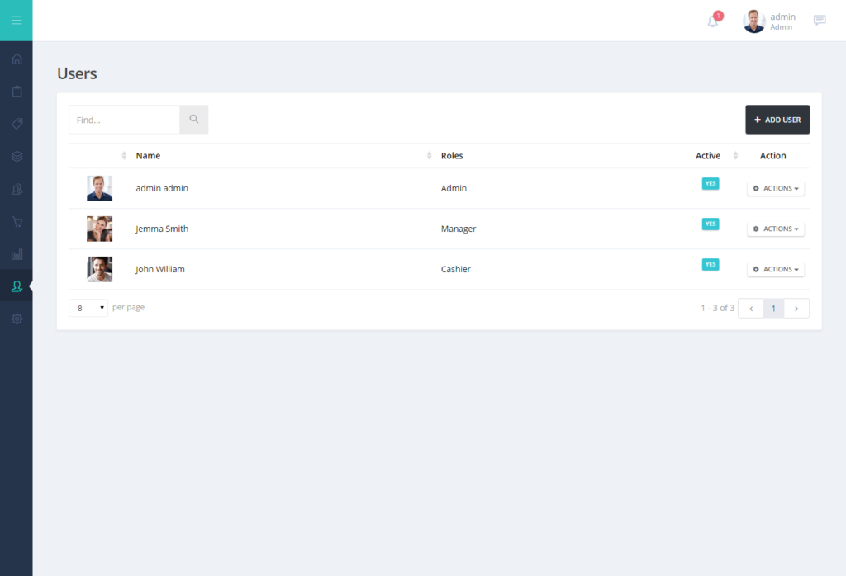Go to Home via sidebar house icon
Screen dimensions: 846x576
click(17, 59)
